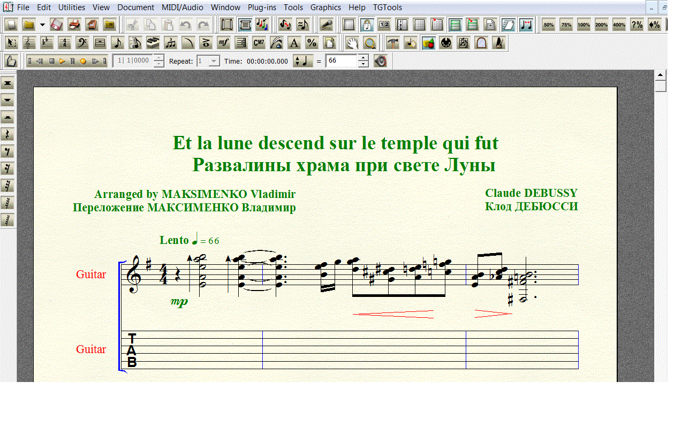Click the tempo value field showing 66

[x=341, y=61]
